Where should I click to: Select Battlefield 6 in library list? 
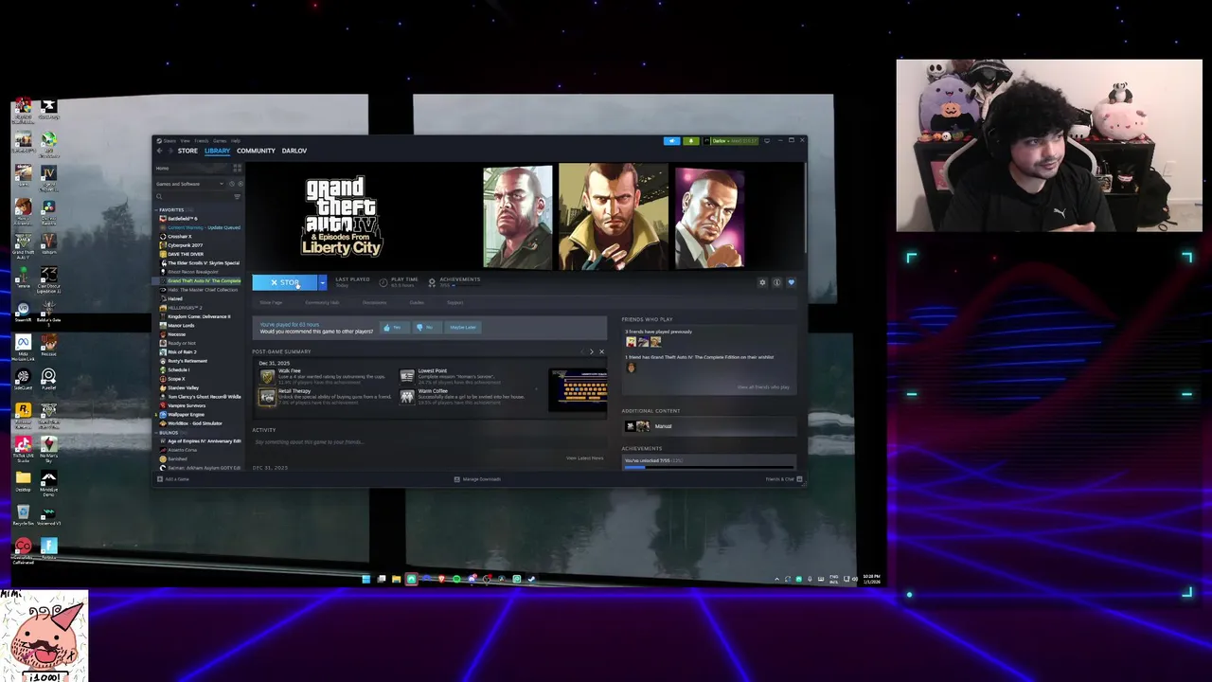(182, 219)
